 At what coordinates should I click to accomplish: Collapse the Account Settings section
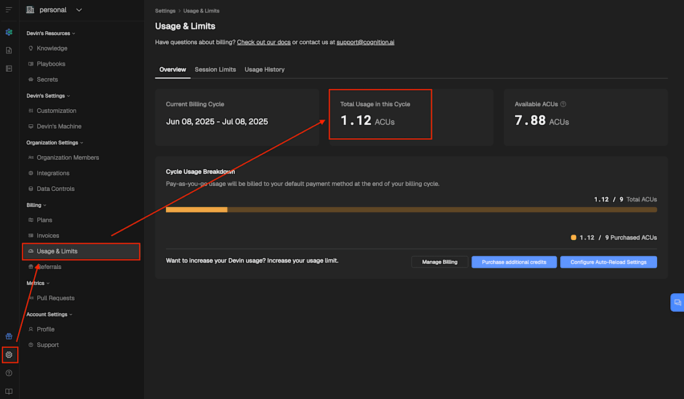pyautogui.click(x=49, y=314)
